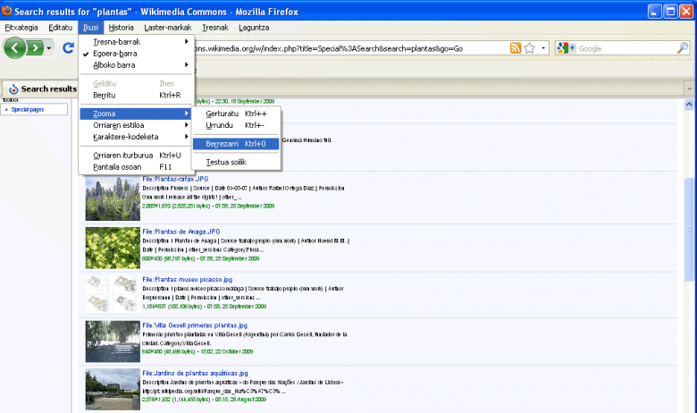Click the Jardins de plantas aquáticas thumbnail
Screen dimensions: 697x413
(113, 390)
